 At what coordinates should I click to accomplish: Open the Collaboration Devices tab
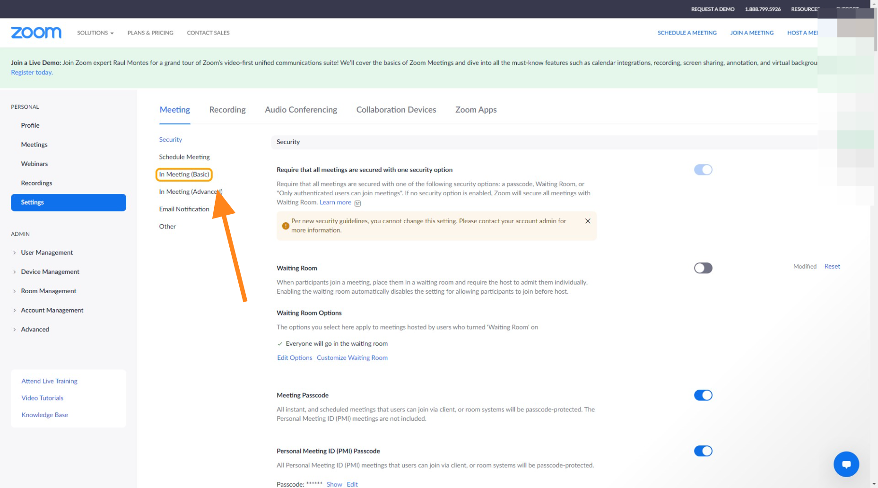coord(396,110)
